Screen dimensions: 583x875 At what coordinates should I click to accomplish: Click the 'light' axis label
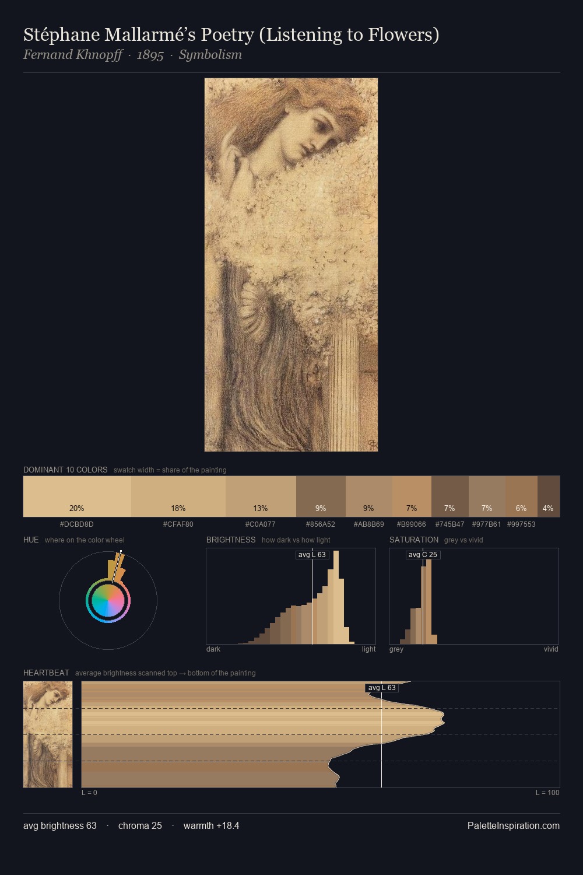[369, 649]
